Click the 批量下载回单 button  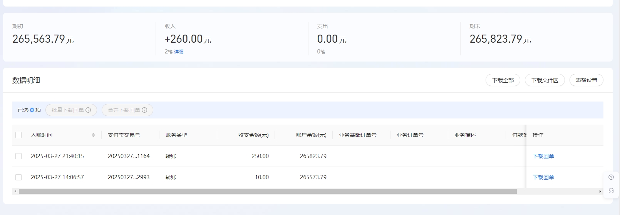71,110
